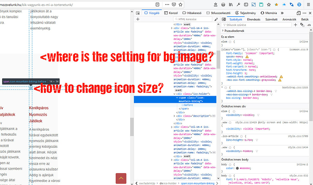Toggle the .cls classes panel
Image resolution: width=313 pixels, height=185 pixels.
[x=309, y=25]
